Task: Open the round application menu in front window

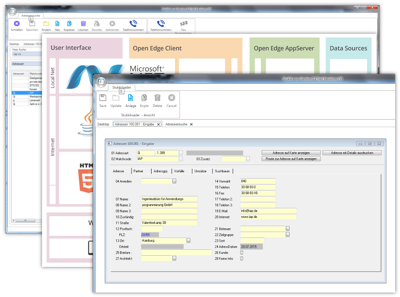Action: tap(101, 82)
